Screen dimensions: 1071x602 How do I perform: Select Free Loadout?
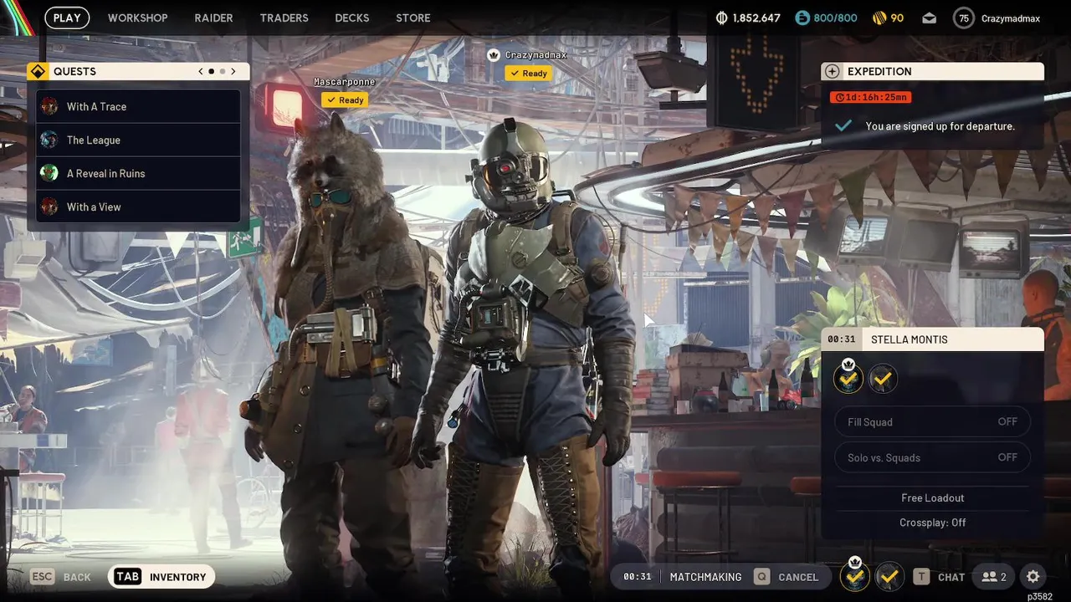point(932,497)
